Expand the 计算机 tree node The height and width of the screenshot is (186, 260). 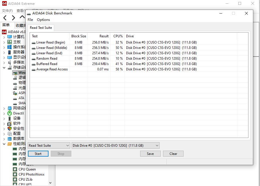coord(4,37)
